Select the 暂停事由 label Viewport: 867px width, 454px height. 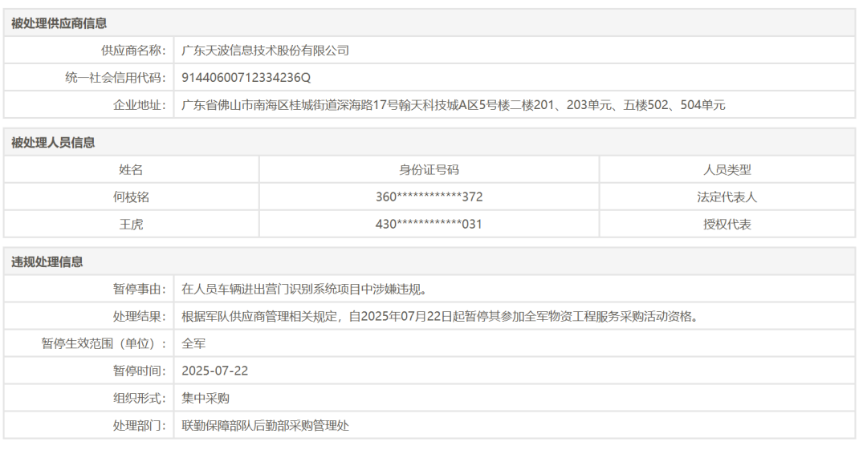[x=140, y=289]
